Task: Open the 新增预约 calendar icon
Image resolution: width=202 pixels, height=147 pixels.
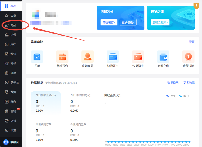Action: (x=62, y=57)
